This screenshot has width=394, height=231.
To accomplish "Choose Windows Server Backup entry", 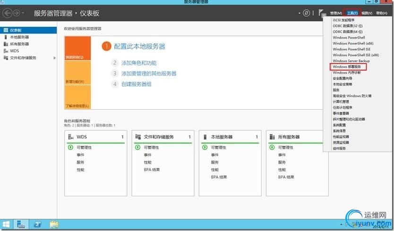I will point(351,61).
